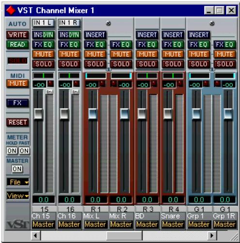The width and height of the screenshot is (240, 243).
Task: Toggle meter HOLD ON button
Action: click(12, 151)
